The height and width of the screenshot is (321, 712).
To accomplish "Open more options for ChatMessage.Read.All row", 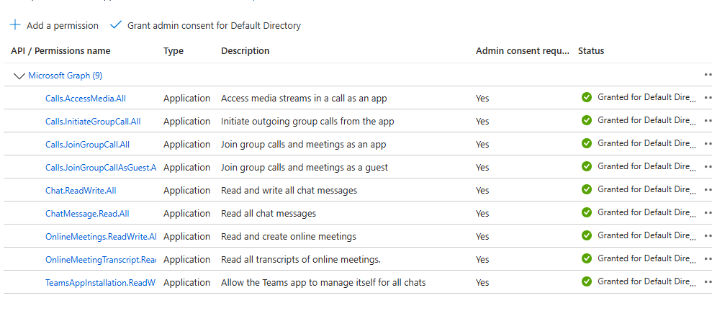I will click(708, 213).
